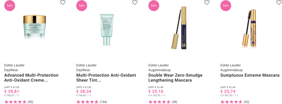Screen dimensions: 282x104
Task: Select the € 25,10 sale price
Action: [x=156, y=91]
